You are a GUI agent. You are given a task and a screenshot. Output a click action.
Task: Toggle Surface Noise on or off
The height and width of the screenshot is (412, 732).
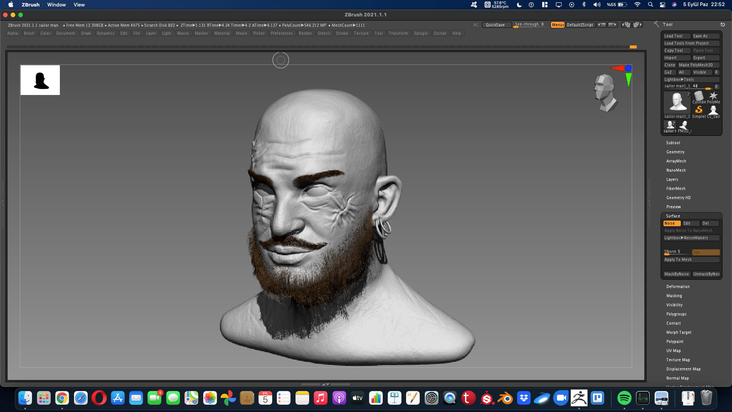pos(671,223)
